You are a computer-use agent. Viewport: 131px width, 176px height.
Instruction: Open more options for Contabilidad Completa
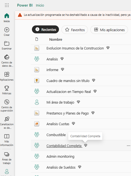[129, 146]
